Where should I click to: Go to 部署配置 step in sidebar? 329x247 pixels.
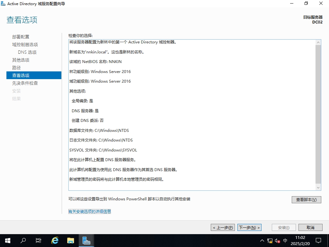(x=21, y=37)
